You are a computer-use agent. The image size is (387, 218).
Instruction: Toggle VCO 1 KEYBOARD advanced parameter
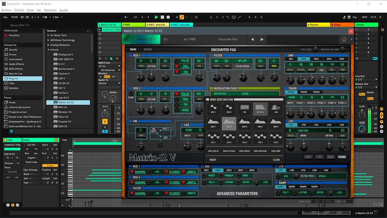click(x=132, y=172)
